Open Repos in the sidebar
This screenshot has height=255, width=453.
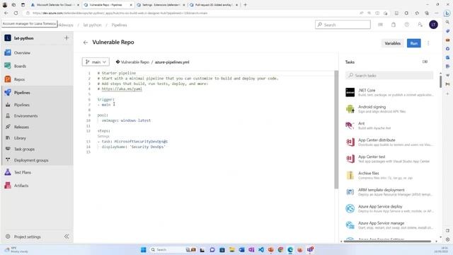coord(19,79)
